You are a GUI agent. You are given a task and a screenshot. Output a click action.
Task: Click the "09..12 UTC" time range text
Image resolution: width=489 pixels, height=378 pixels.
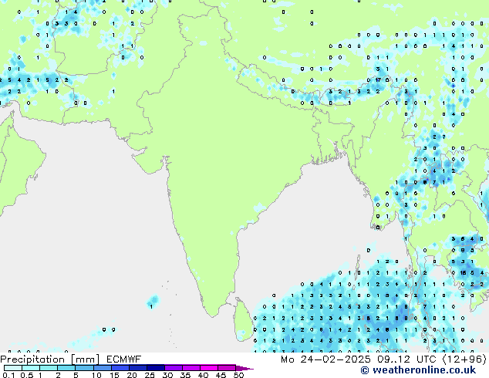click(406, 359)
